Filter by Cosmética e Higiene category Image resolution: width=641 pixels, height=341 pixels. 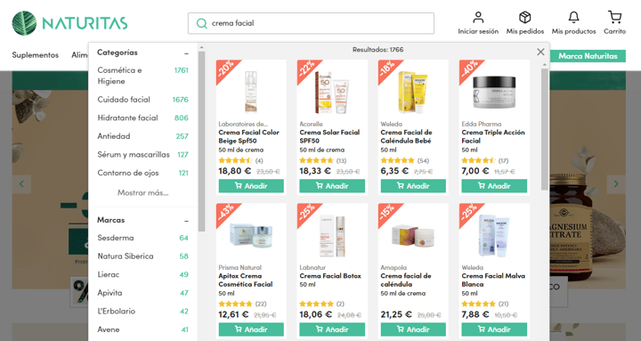(x=142, y=76)
